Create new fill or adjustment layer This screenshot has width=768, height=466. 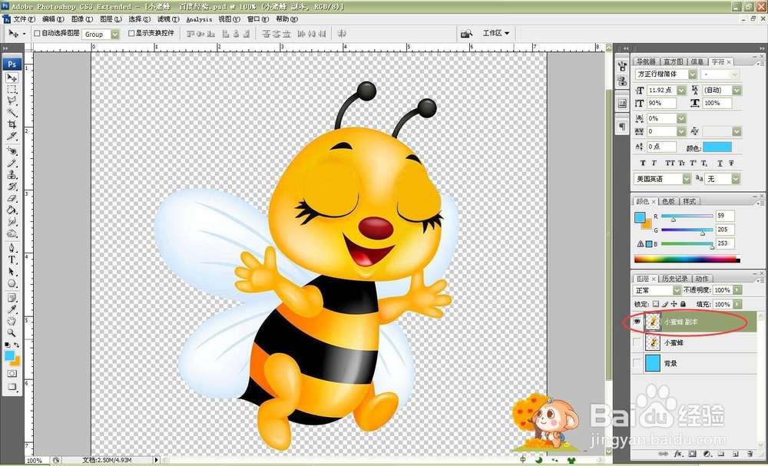[707, 454]
